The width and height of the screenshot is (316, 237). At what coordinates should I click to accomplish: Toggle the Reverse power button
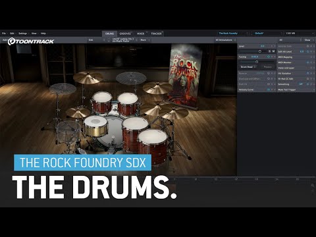[269, 73]
